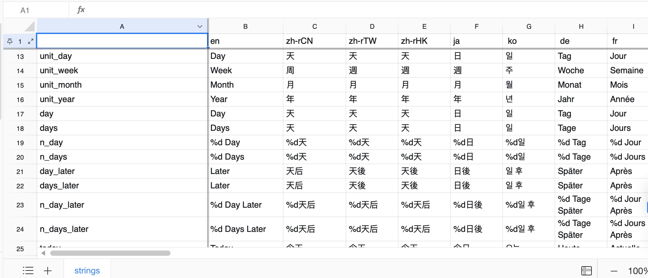Image resolution: width=648 pixels, height=278 pixels.
Task: Click the zoom out minus button
Action: click(x=614, y=271)
